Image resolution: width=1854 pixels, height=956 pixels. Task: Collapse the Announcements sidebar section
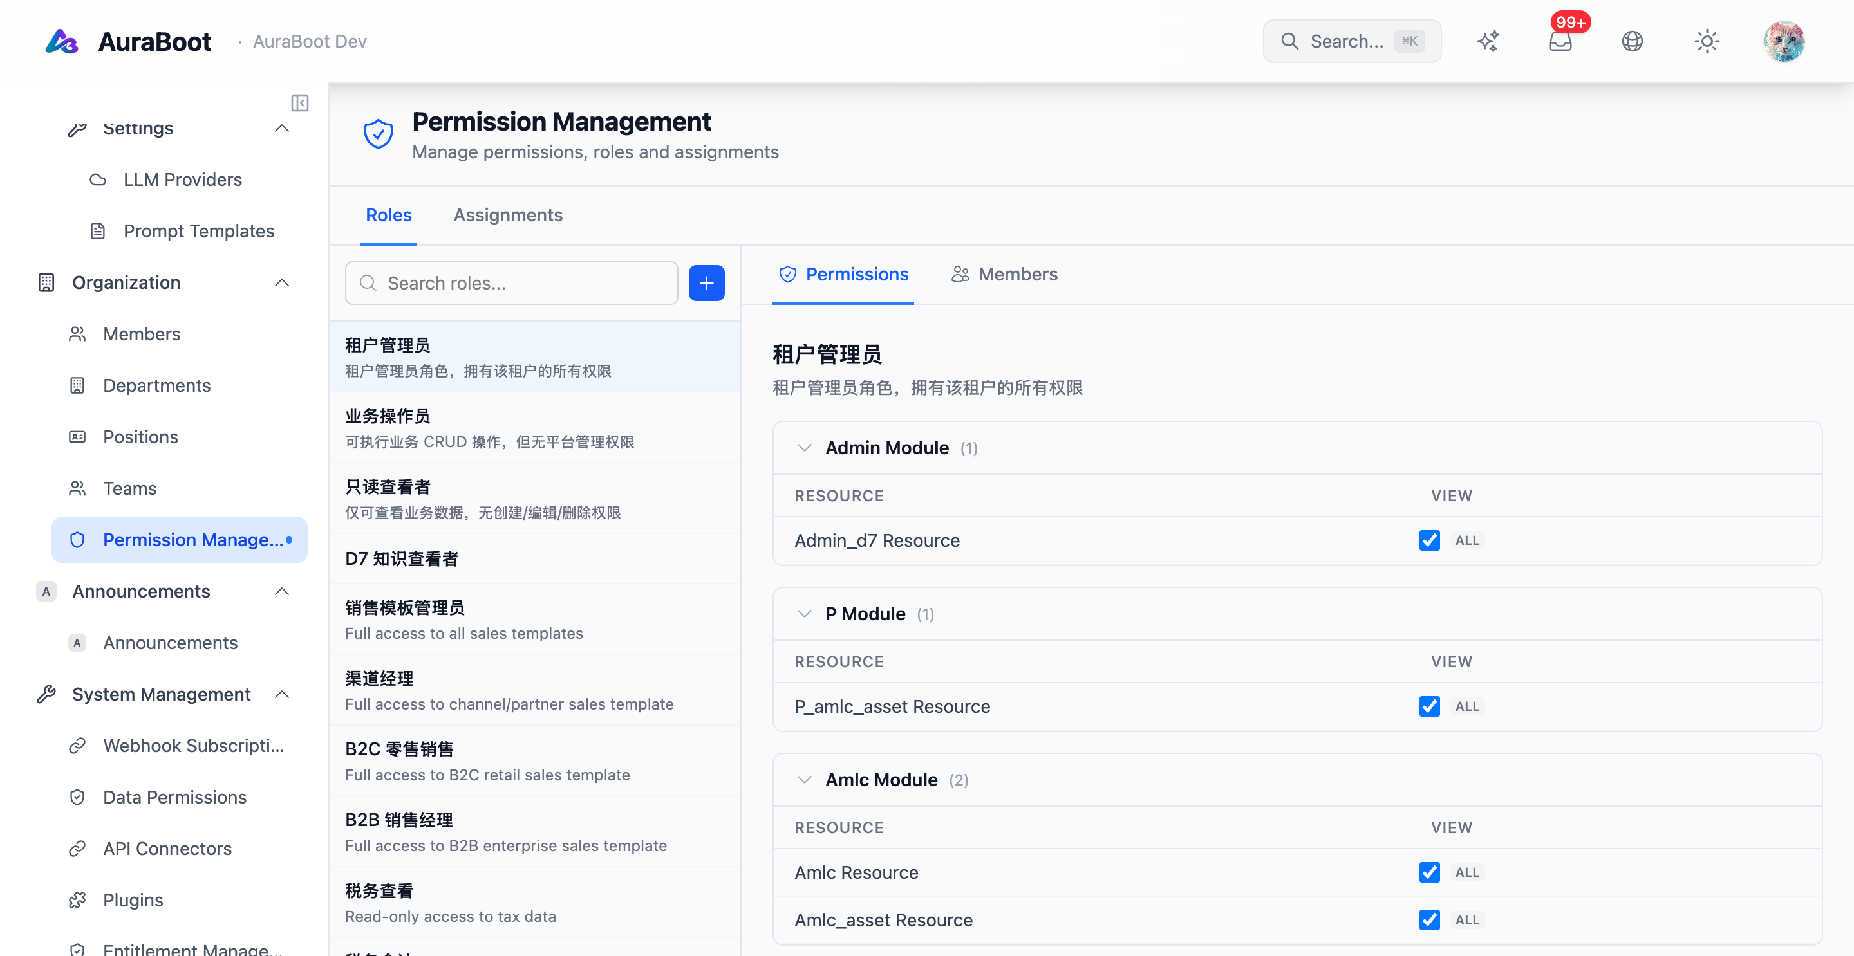point(282,591)
